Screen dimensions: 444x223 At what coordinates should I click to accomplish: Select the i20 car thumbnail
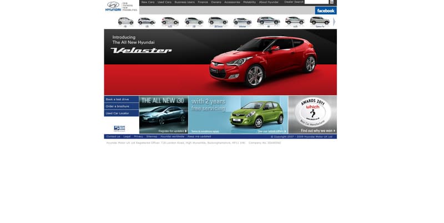tap(147, 22)
